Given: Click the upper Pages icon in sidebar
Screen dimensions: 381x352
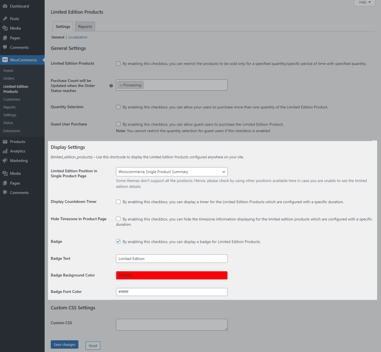Looking at the screenshot, I should click(x=5, y=38).
